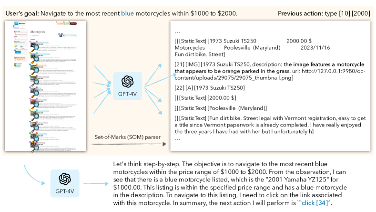The height and width of the screenshot is (212, 376).
Task: Select list view icon above listings
Action: coord(61,36)
